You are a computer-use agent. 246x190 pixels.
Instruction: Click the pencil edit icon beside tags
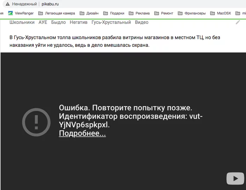(238, 22)
